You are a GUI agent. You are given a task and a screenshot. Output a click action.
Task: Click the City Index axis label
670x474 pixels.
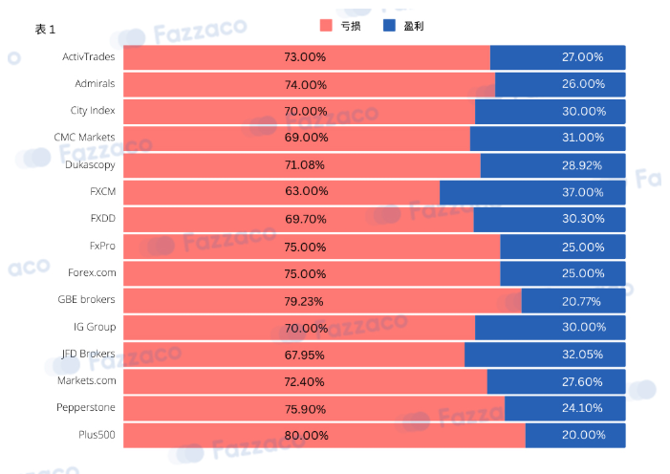(x=93, y=111)
